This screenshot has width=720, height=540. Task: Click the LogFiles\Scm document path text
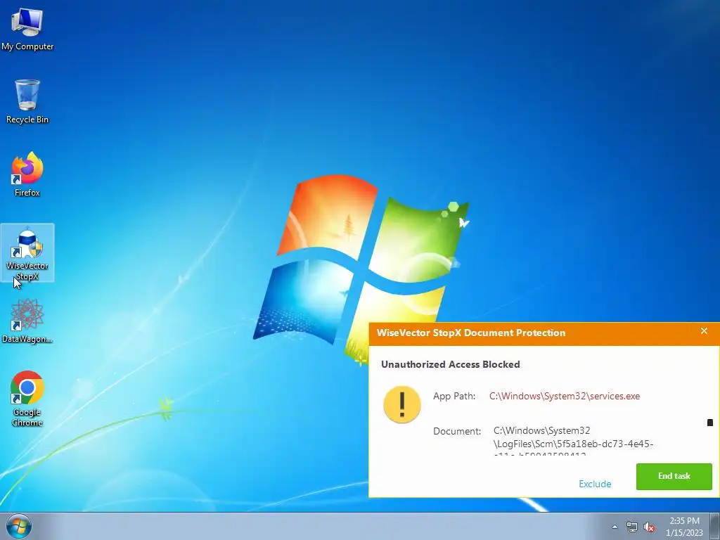(x=573, y=442)
